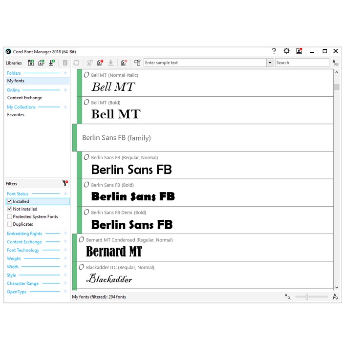Click the add collection icon in Libraries

pyautogui.click(x=41, y=63)
